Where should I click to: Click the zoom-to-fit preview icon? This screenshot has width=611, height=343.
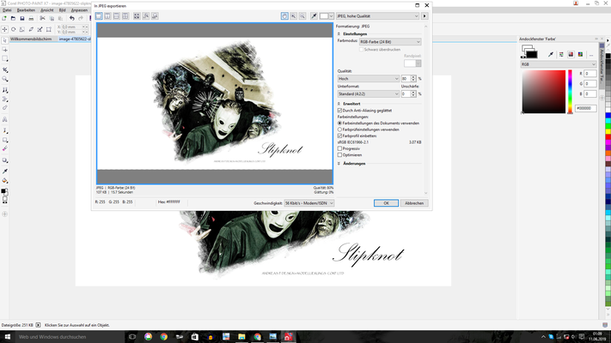tap(137, 16)
